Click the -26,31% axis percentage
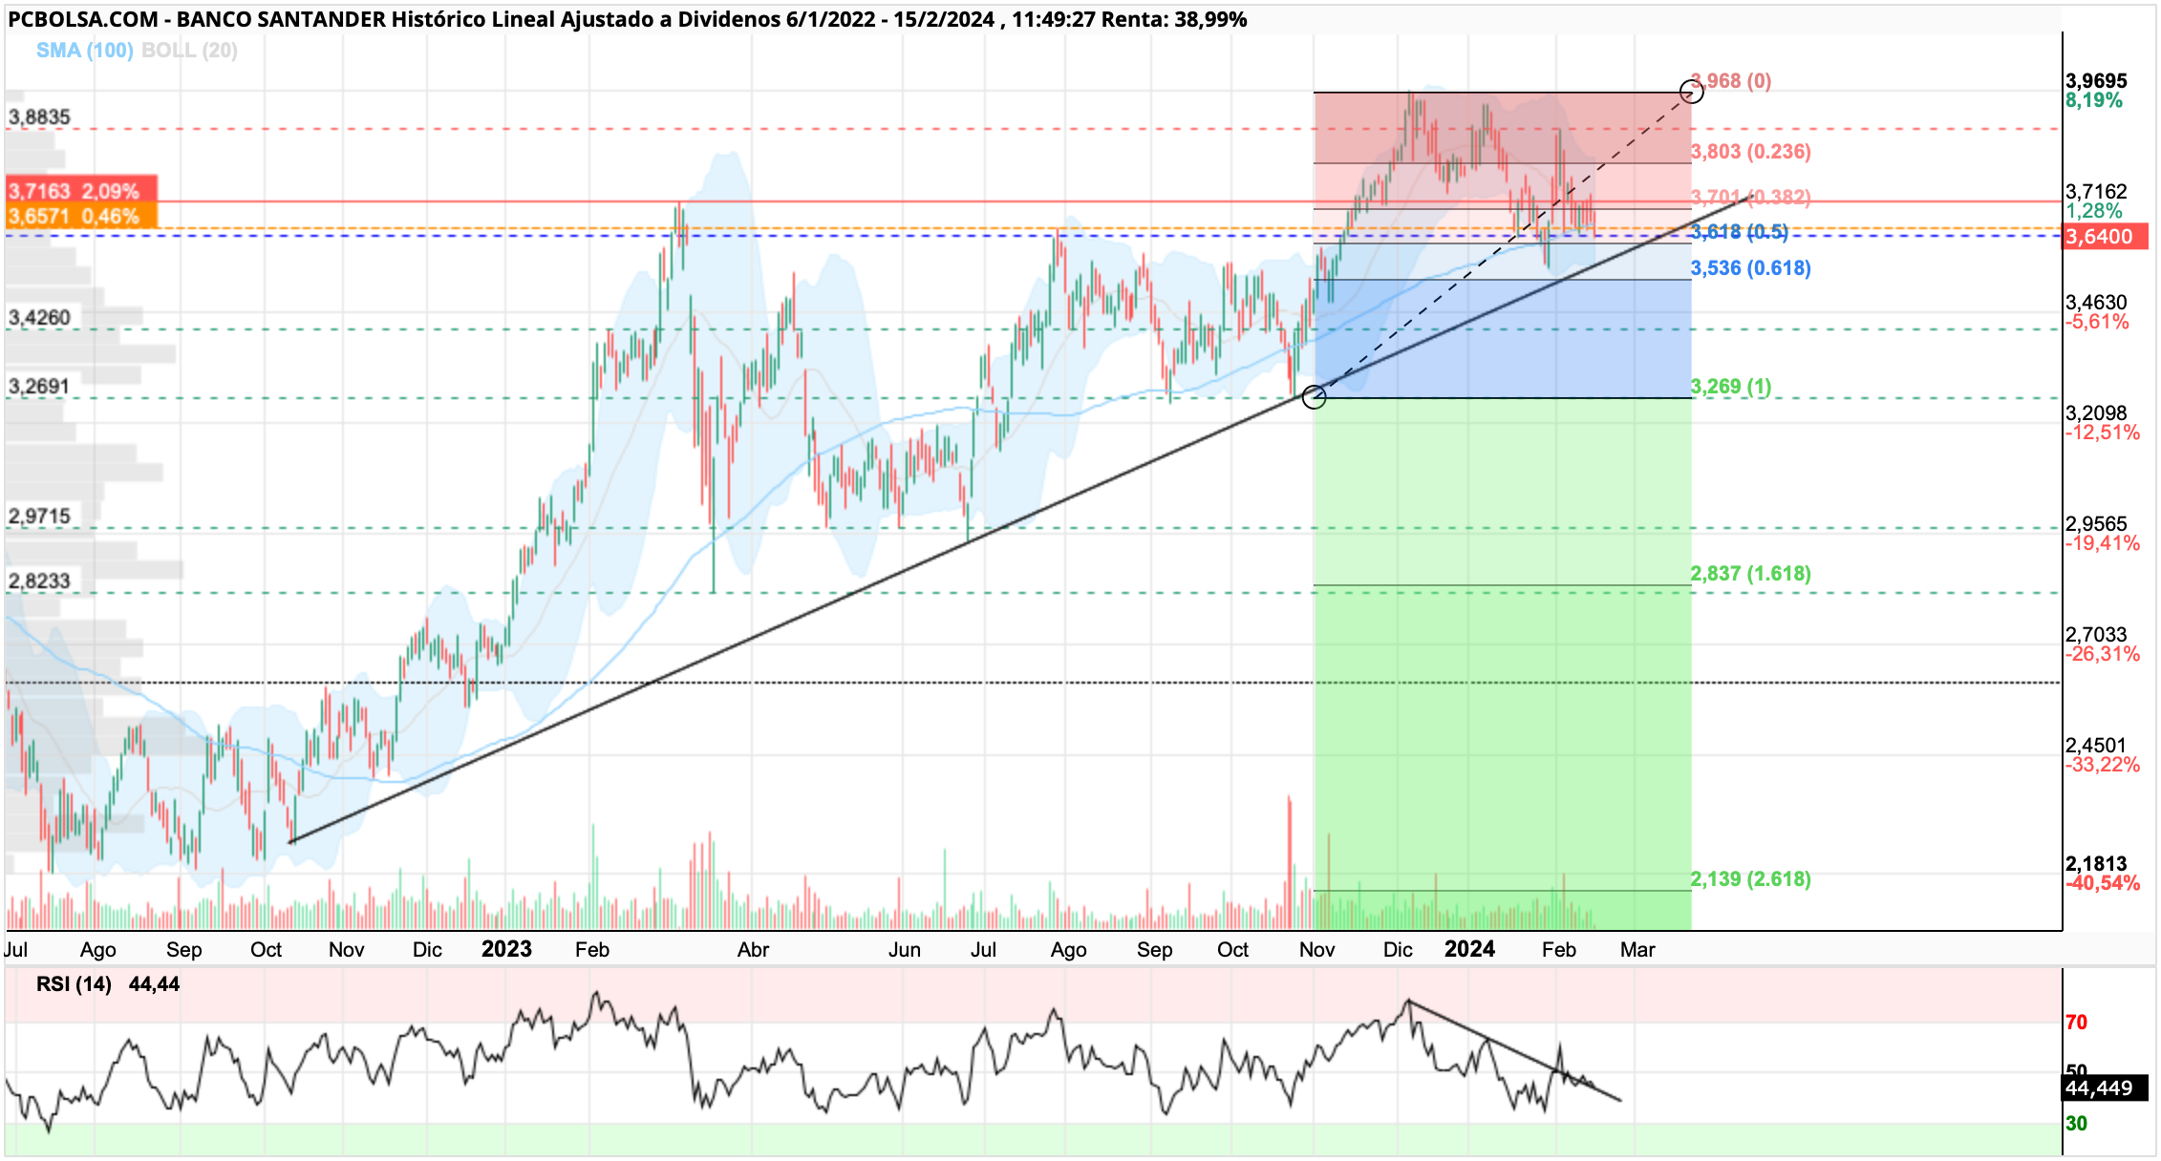Image resolution: width=2161 pixels, height=1161 pixels. (x=2103, y=654)
